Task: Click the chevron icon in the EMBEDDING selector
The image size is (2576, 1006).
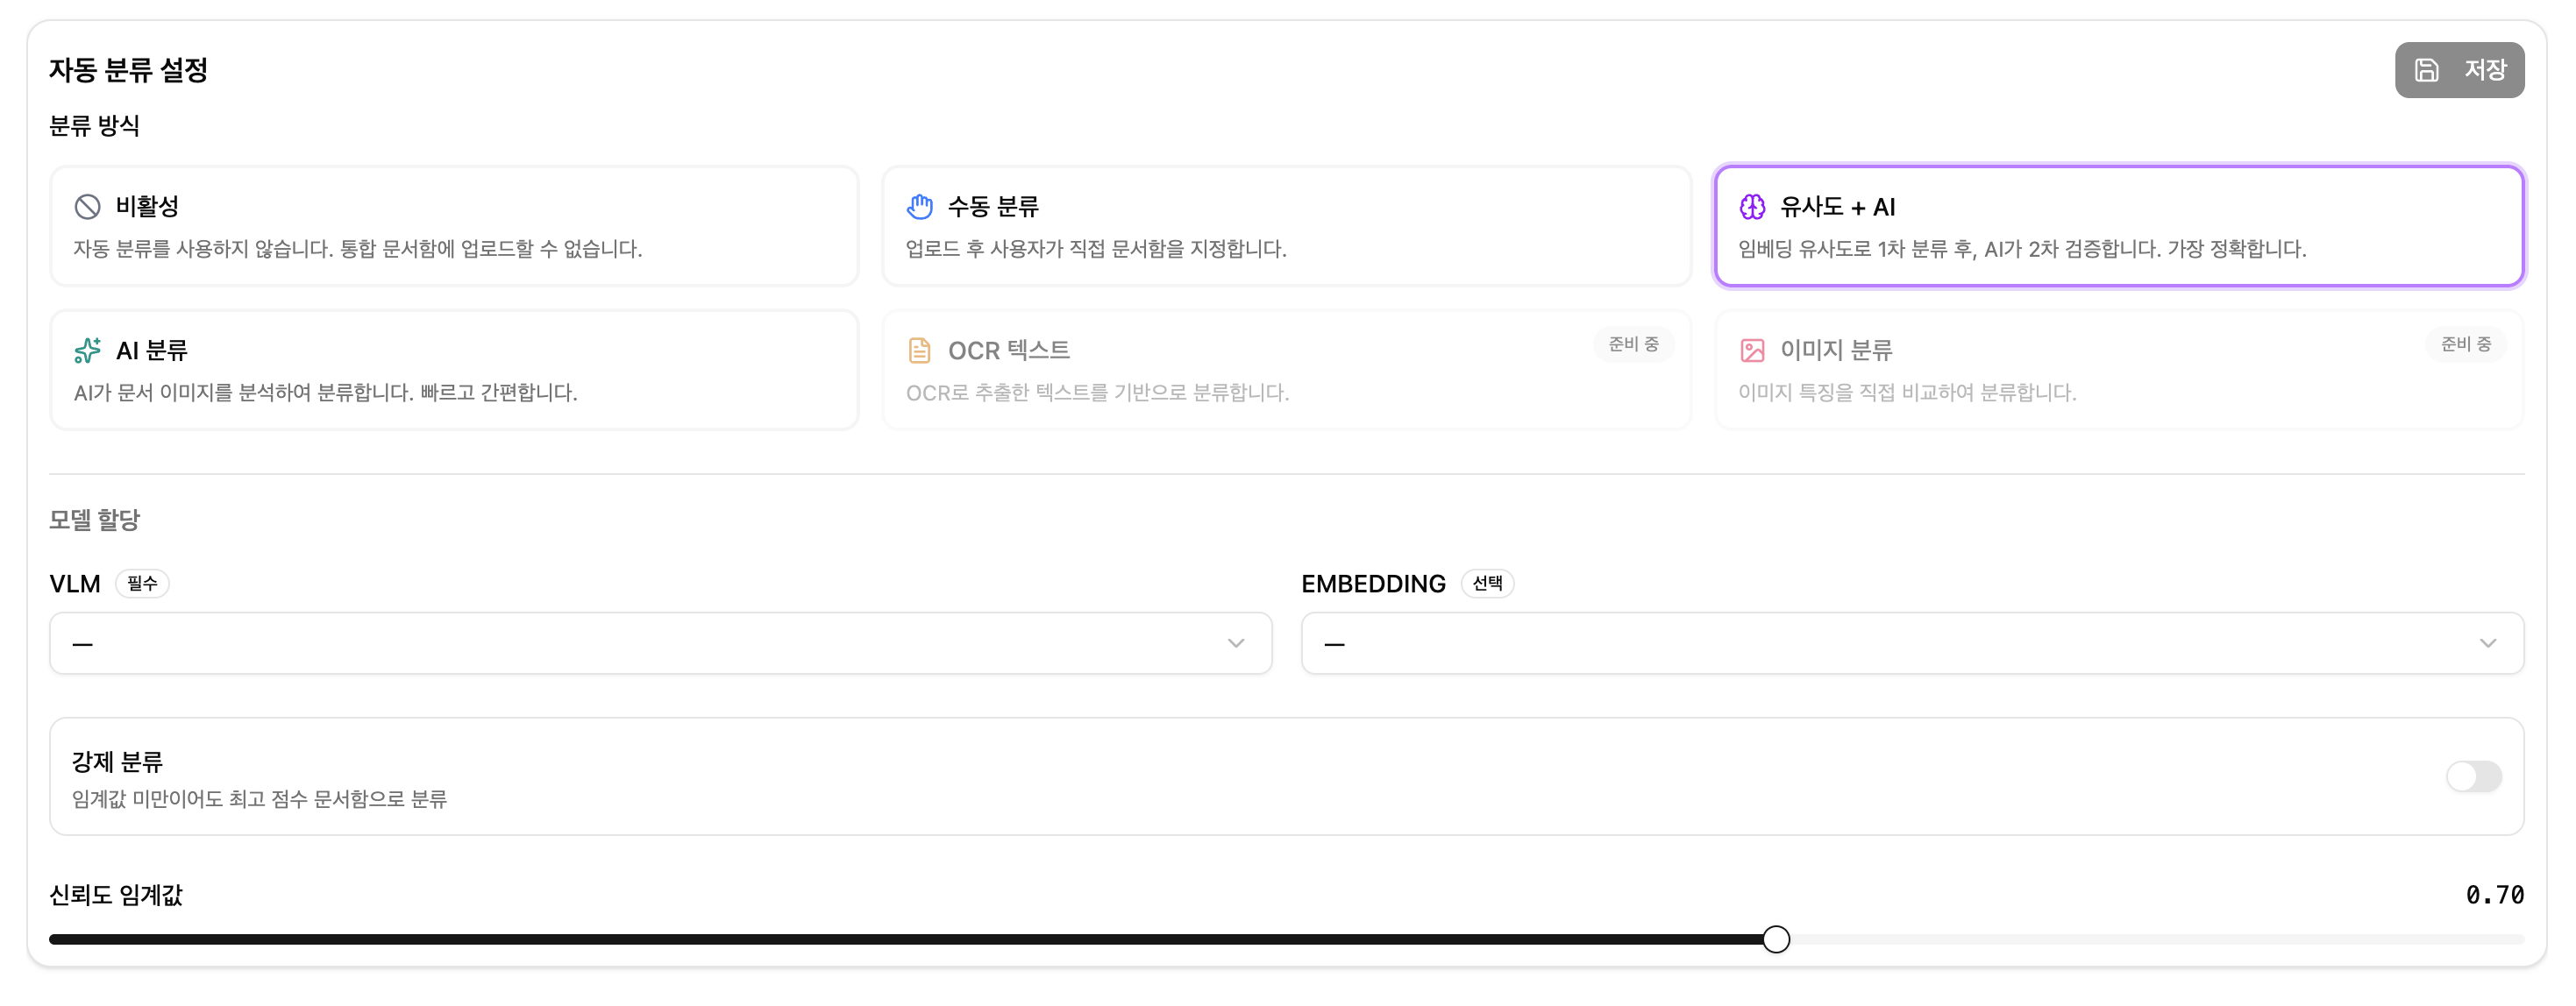Action: pos(2488,643)
